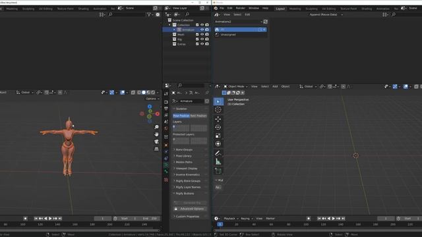Click zoom magnifier gizmo in left viewport
This screenshot has height=237, width=422.
pos(156,127)
